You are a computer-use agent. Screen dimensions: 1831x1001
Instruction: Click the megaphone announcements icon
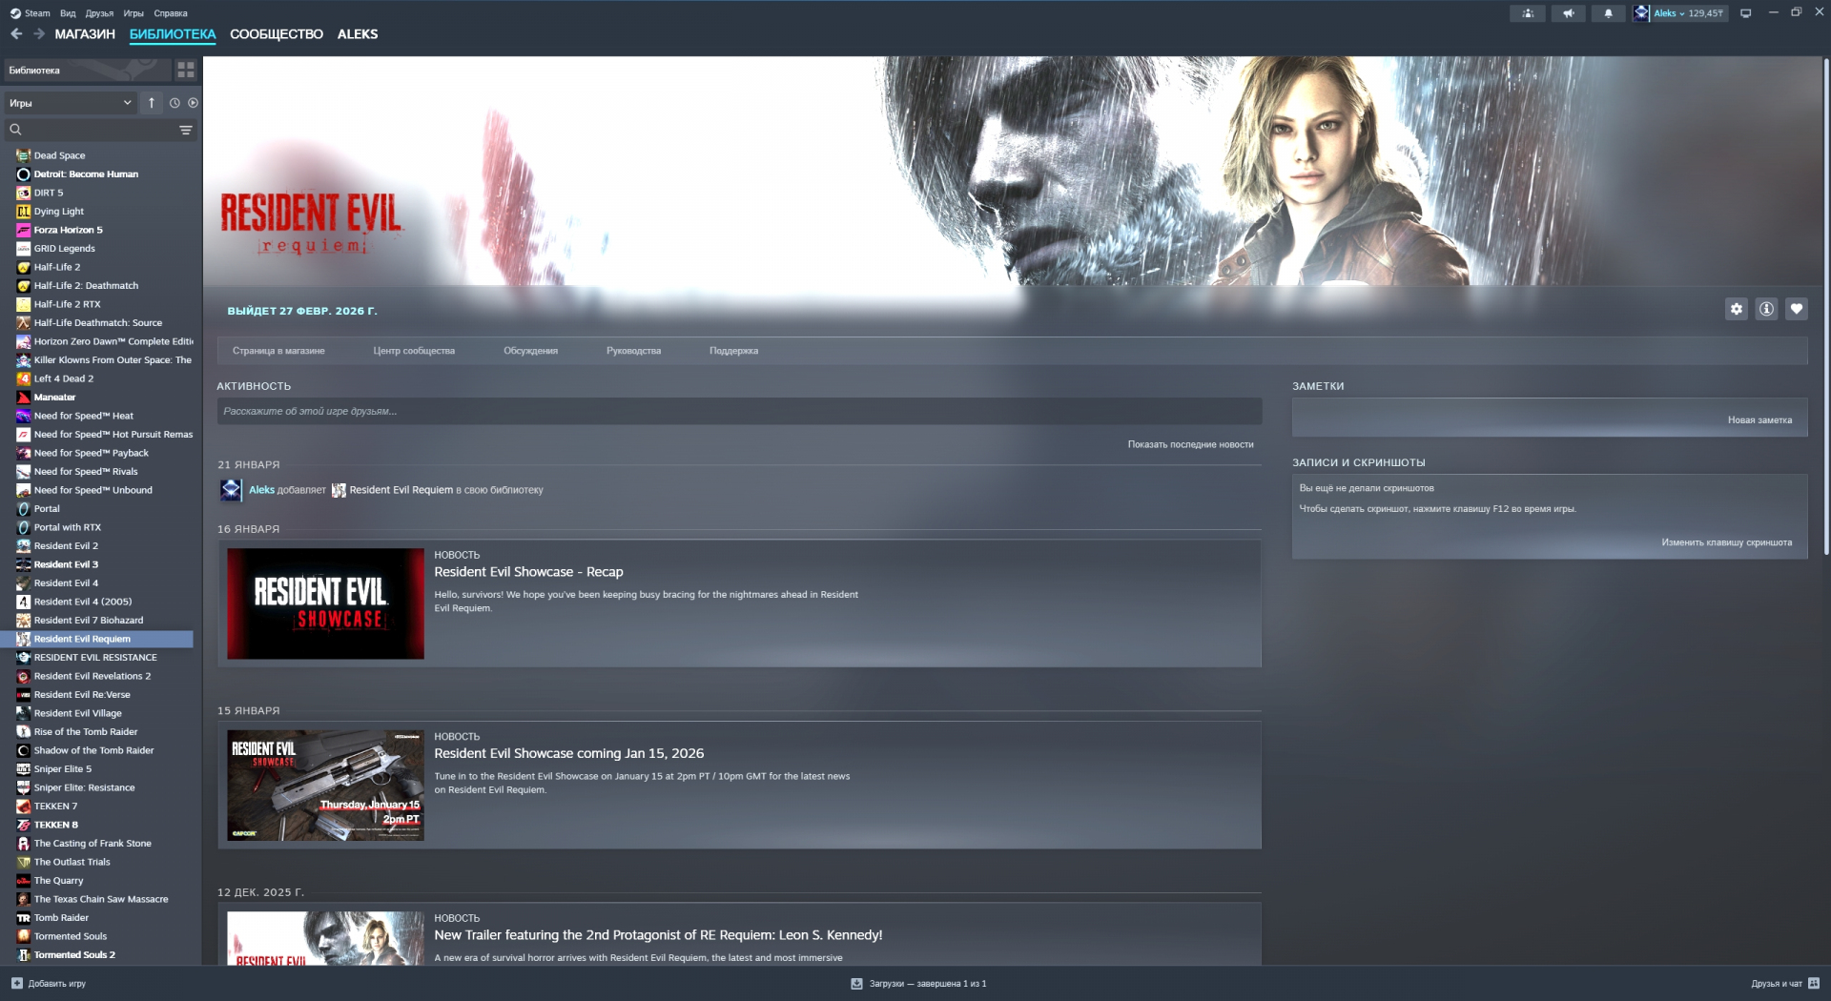coord(1568,13)
